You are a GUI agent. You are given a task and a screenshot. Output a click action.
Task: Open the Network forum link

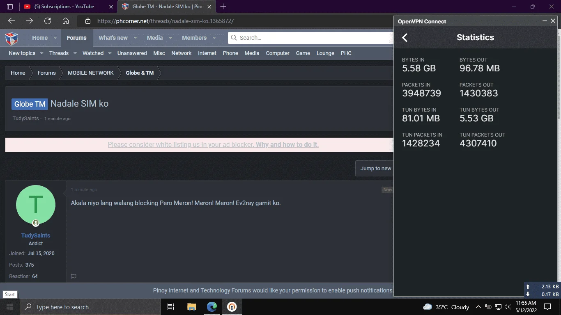[182, 53]
